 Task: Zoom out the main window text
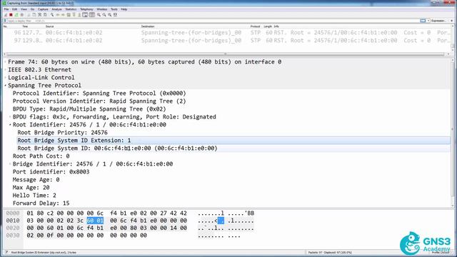point(104,14)
